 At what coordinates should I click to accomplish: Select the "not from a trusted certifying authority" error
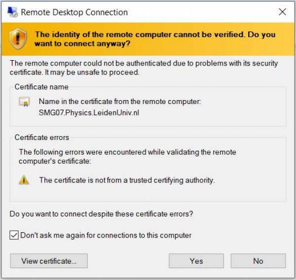(127, 180)
